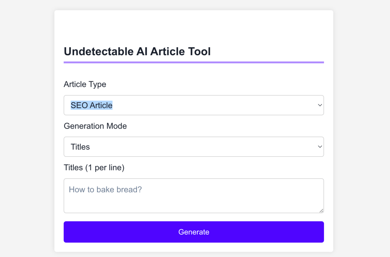Click the purple underline beneath the heading
Screen dimensions: 390x257
click(194, 62)
